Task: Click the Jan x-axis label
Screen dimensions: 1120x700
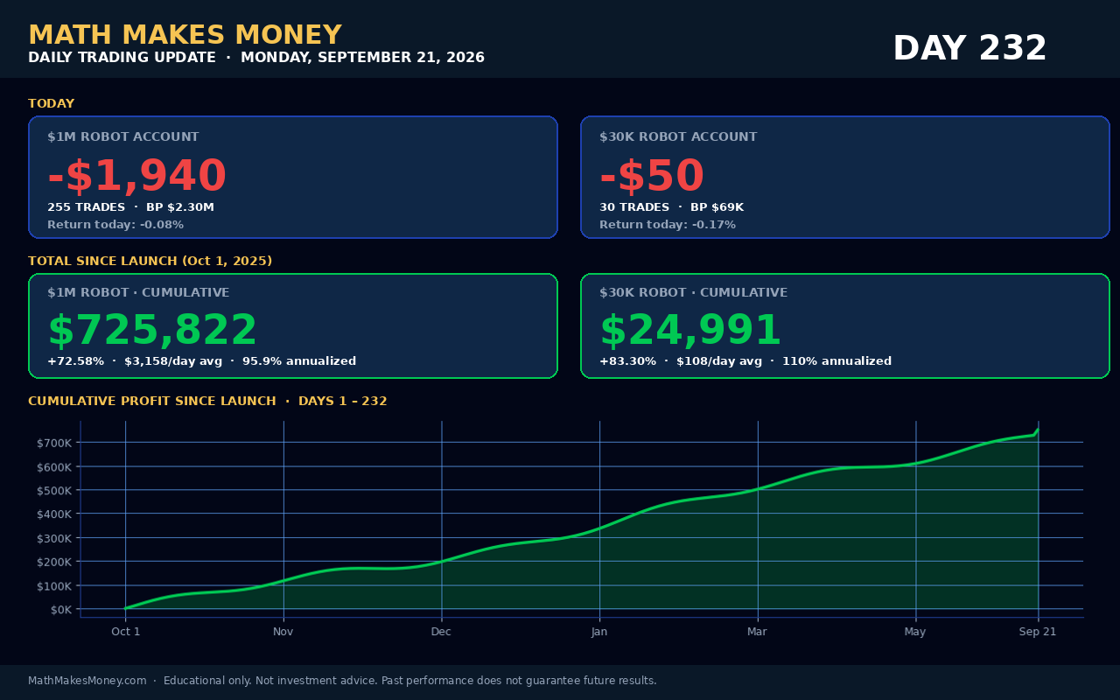Action: click(x=599, y=632)
